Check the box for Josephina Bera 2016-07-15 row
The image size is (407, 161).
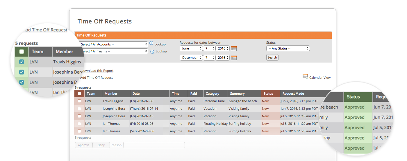point(79,116)
